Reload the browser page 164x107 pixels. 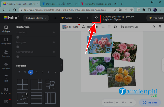(15, 10)
